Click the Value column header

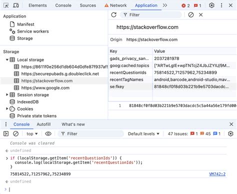tap(194, 51)
